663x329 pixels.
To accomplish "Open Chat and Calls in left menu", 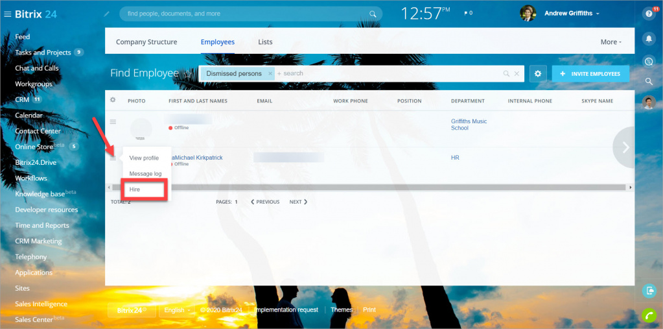I will [37, 68].
